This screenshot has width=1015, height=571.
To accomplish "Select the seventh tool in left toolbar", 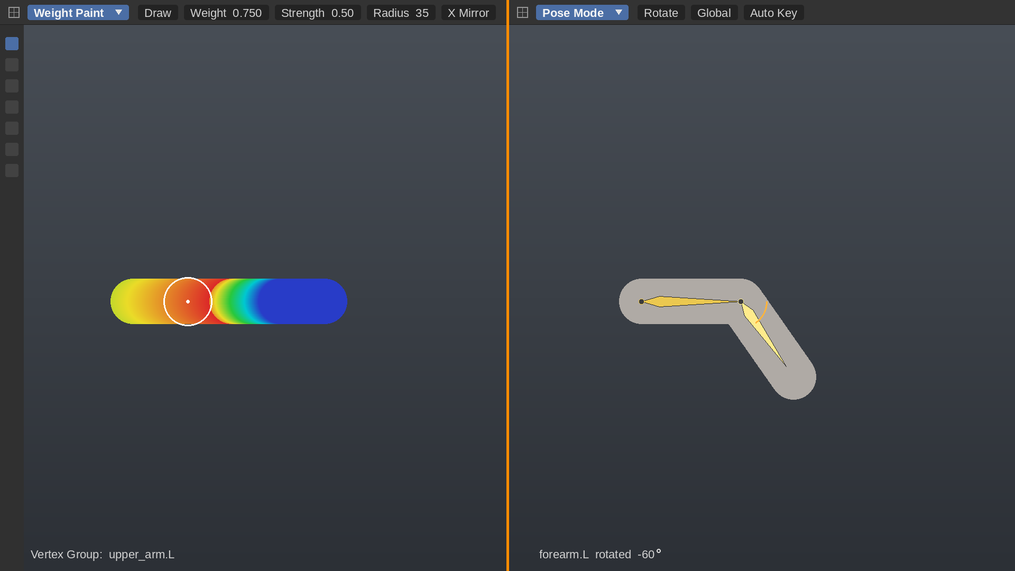I will pos(12,171).
